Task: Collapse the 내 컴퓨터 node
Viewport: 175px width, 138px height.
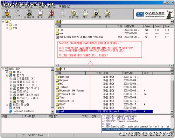Action: click(x=7, y=75)
